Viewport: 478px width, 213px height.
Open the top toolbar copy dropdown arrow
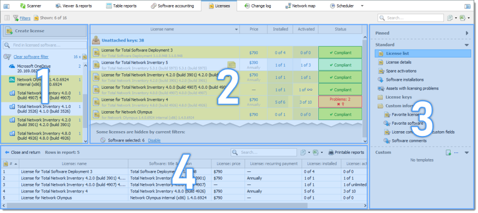pyautogui.click(x=456, y=18)
